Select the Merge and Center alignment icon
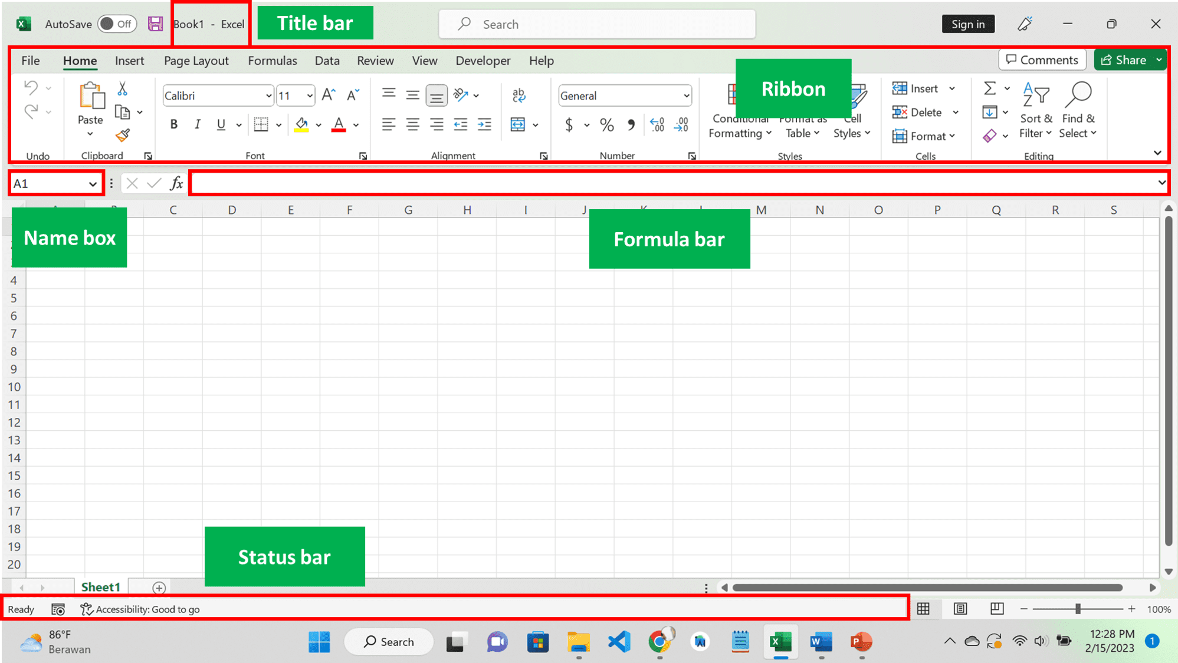The height and width of the screenshot is (663, 1178). tap(517, 124)
